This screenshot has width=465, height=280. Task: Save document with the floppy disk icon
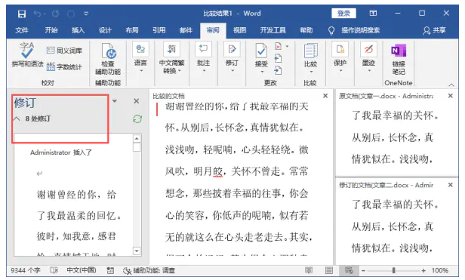point(22,14)
